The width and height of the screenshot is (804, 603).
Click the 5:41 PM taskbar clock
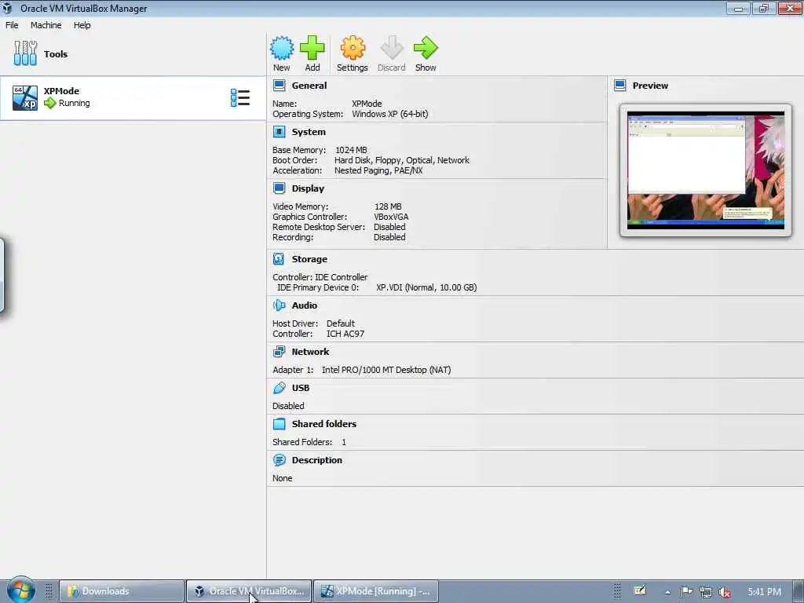point(764,592)
